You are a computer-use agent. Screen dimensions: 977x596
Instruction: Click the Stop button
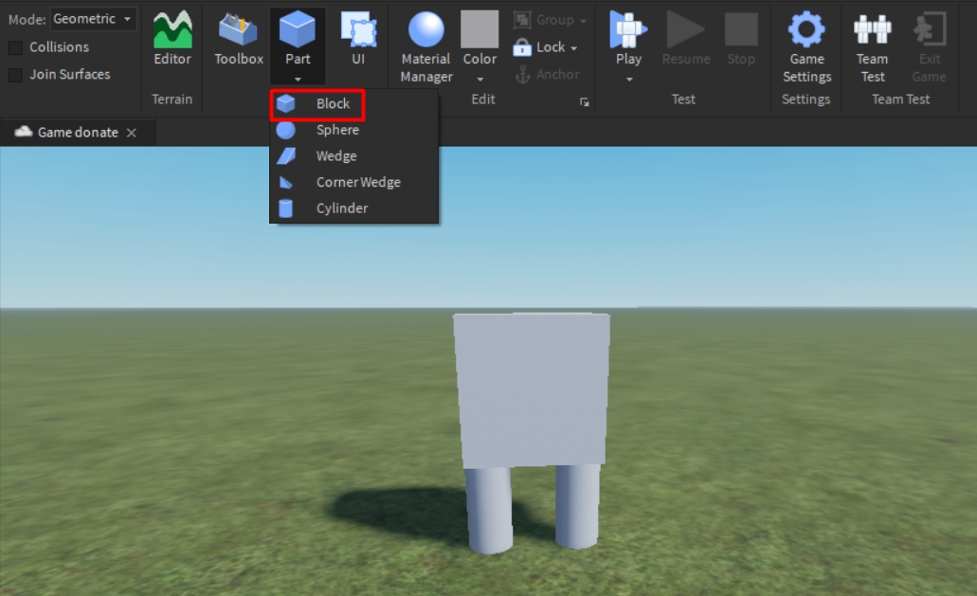point(741,39)
